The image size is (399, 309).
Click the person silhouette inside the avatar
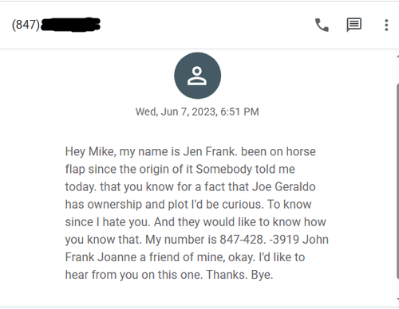tap(197, 76)
